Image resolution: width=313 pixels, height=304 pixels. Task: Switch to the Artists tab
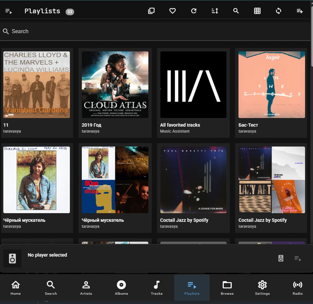point(86,288)
